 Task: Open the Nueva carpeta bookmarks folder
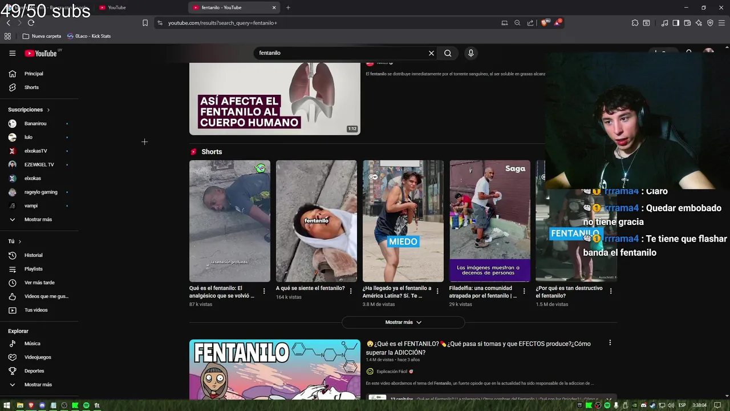pyautogui.click(x=42, y=36)
